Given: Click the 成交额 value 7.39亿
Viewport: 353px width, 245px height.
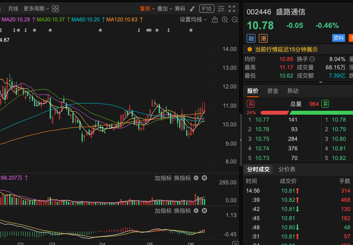Looking at the screenshot, I should 337,76.
